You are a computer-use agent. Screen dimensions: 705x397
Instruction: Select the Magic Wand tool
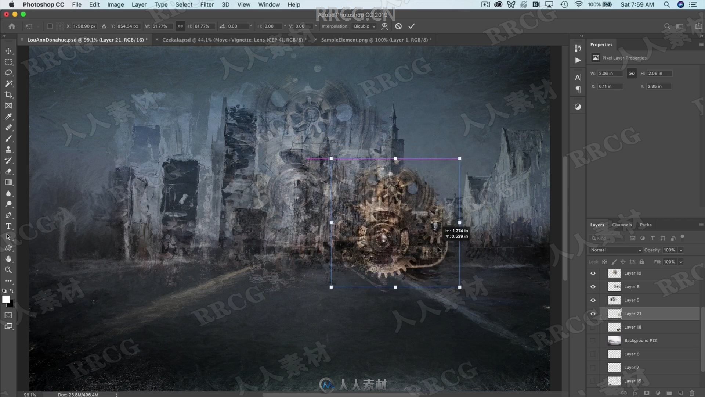[8, 84]
